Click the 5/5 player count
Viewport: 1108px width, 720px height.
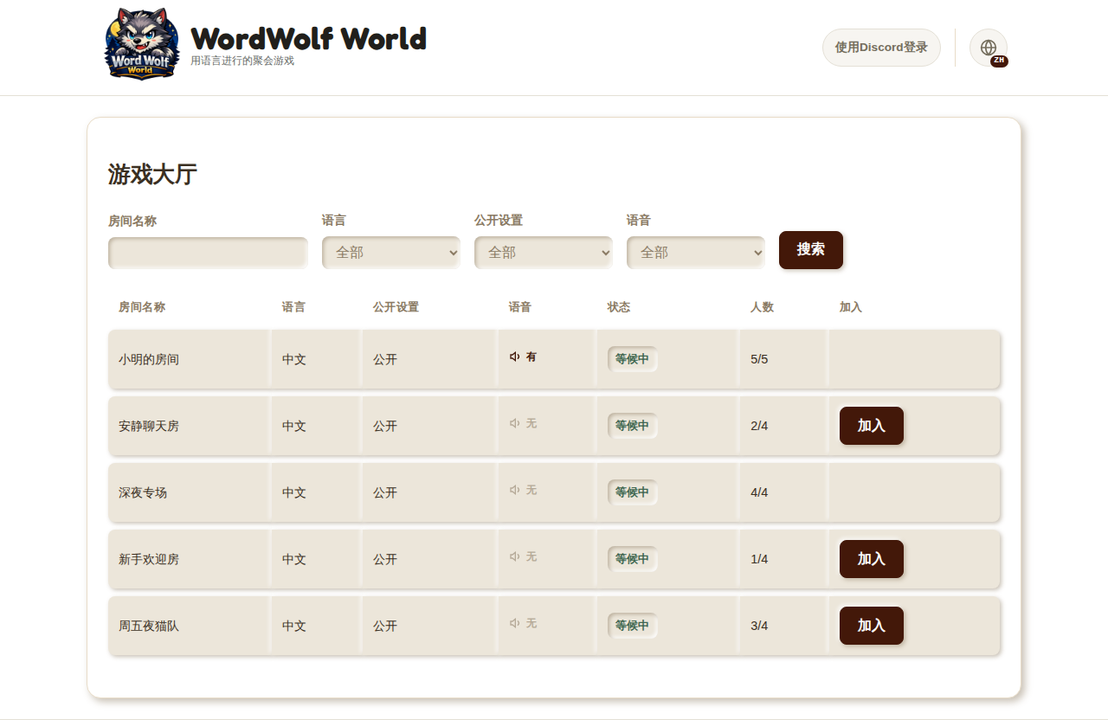(759, 359)
